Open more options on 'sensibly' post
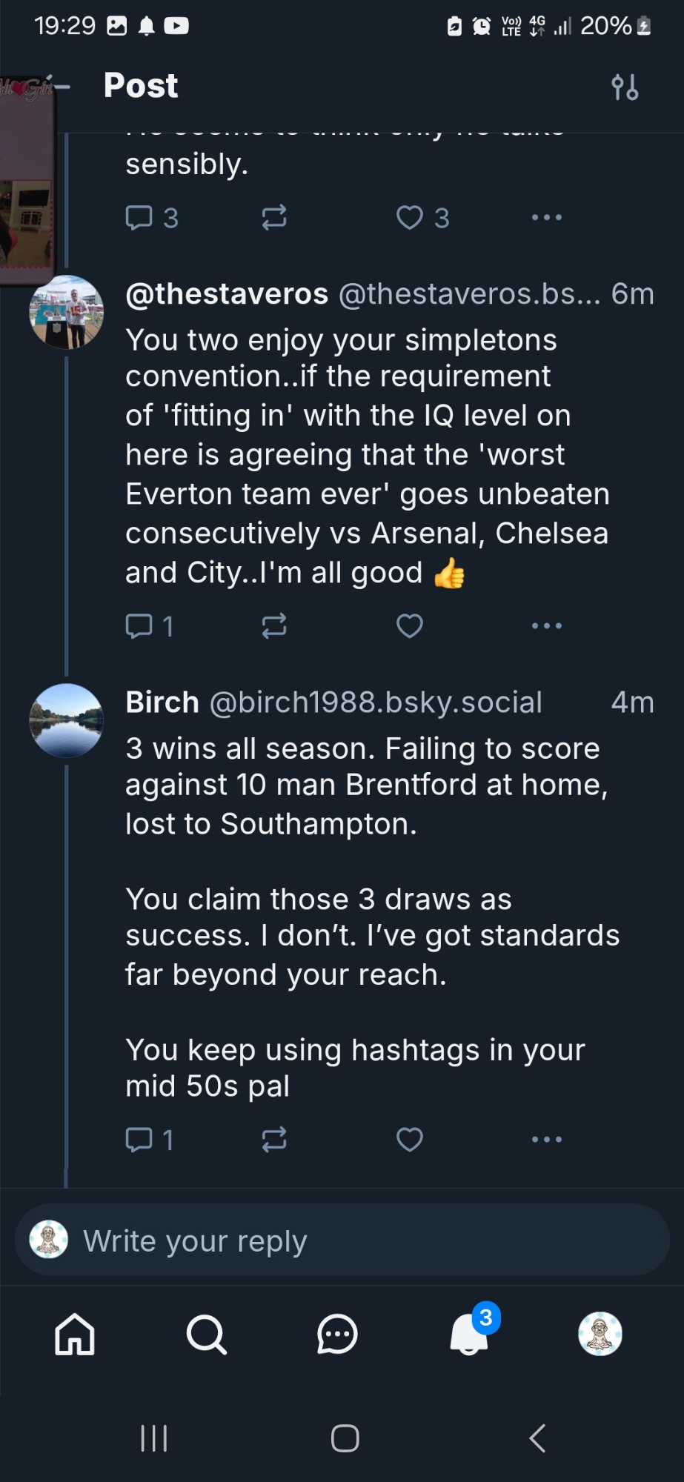This screenshot has height=1482, width=684. click(547, 217)
